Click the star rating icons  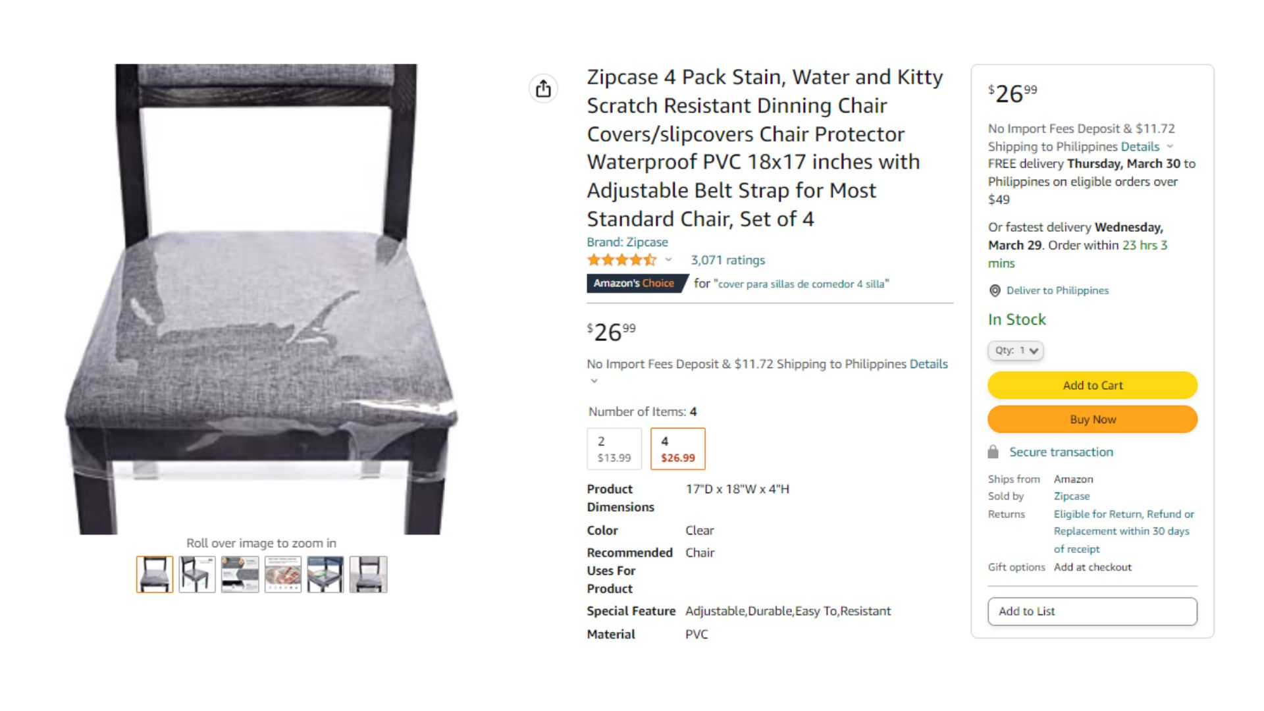click(x=622, y=260)
